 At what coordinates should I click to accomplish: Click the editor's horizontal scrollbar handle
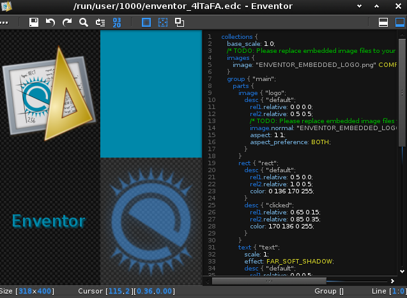269,281
